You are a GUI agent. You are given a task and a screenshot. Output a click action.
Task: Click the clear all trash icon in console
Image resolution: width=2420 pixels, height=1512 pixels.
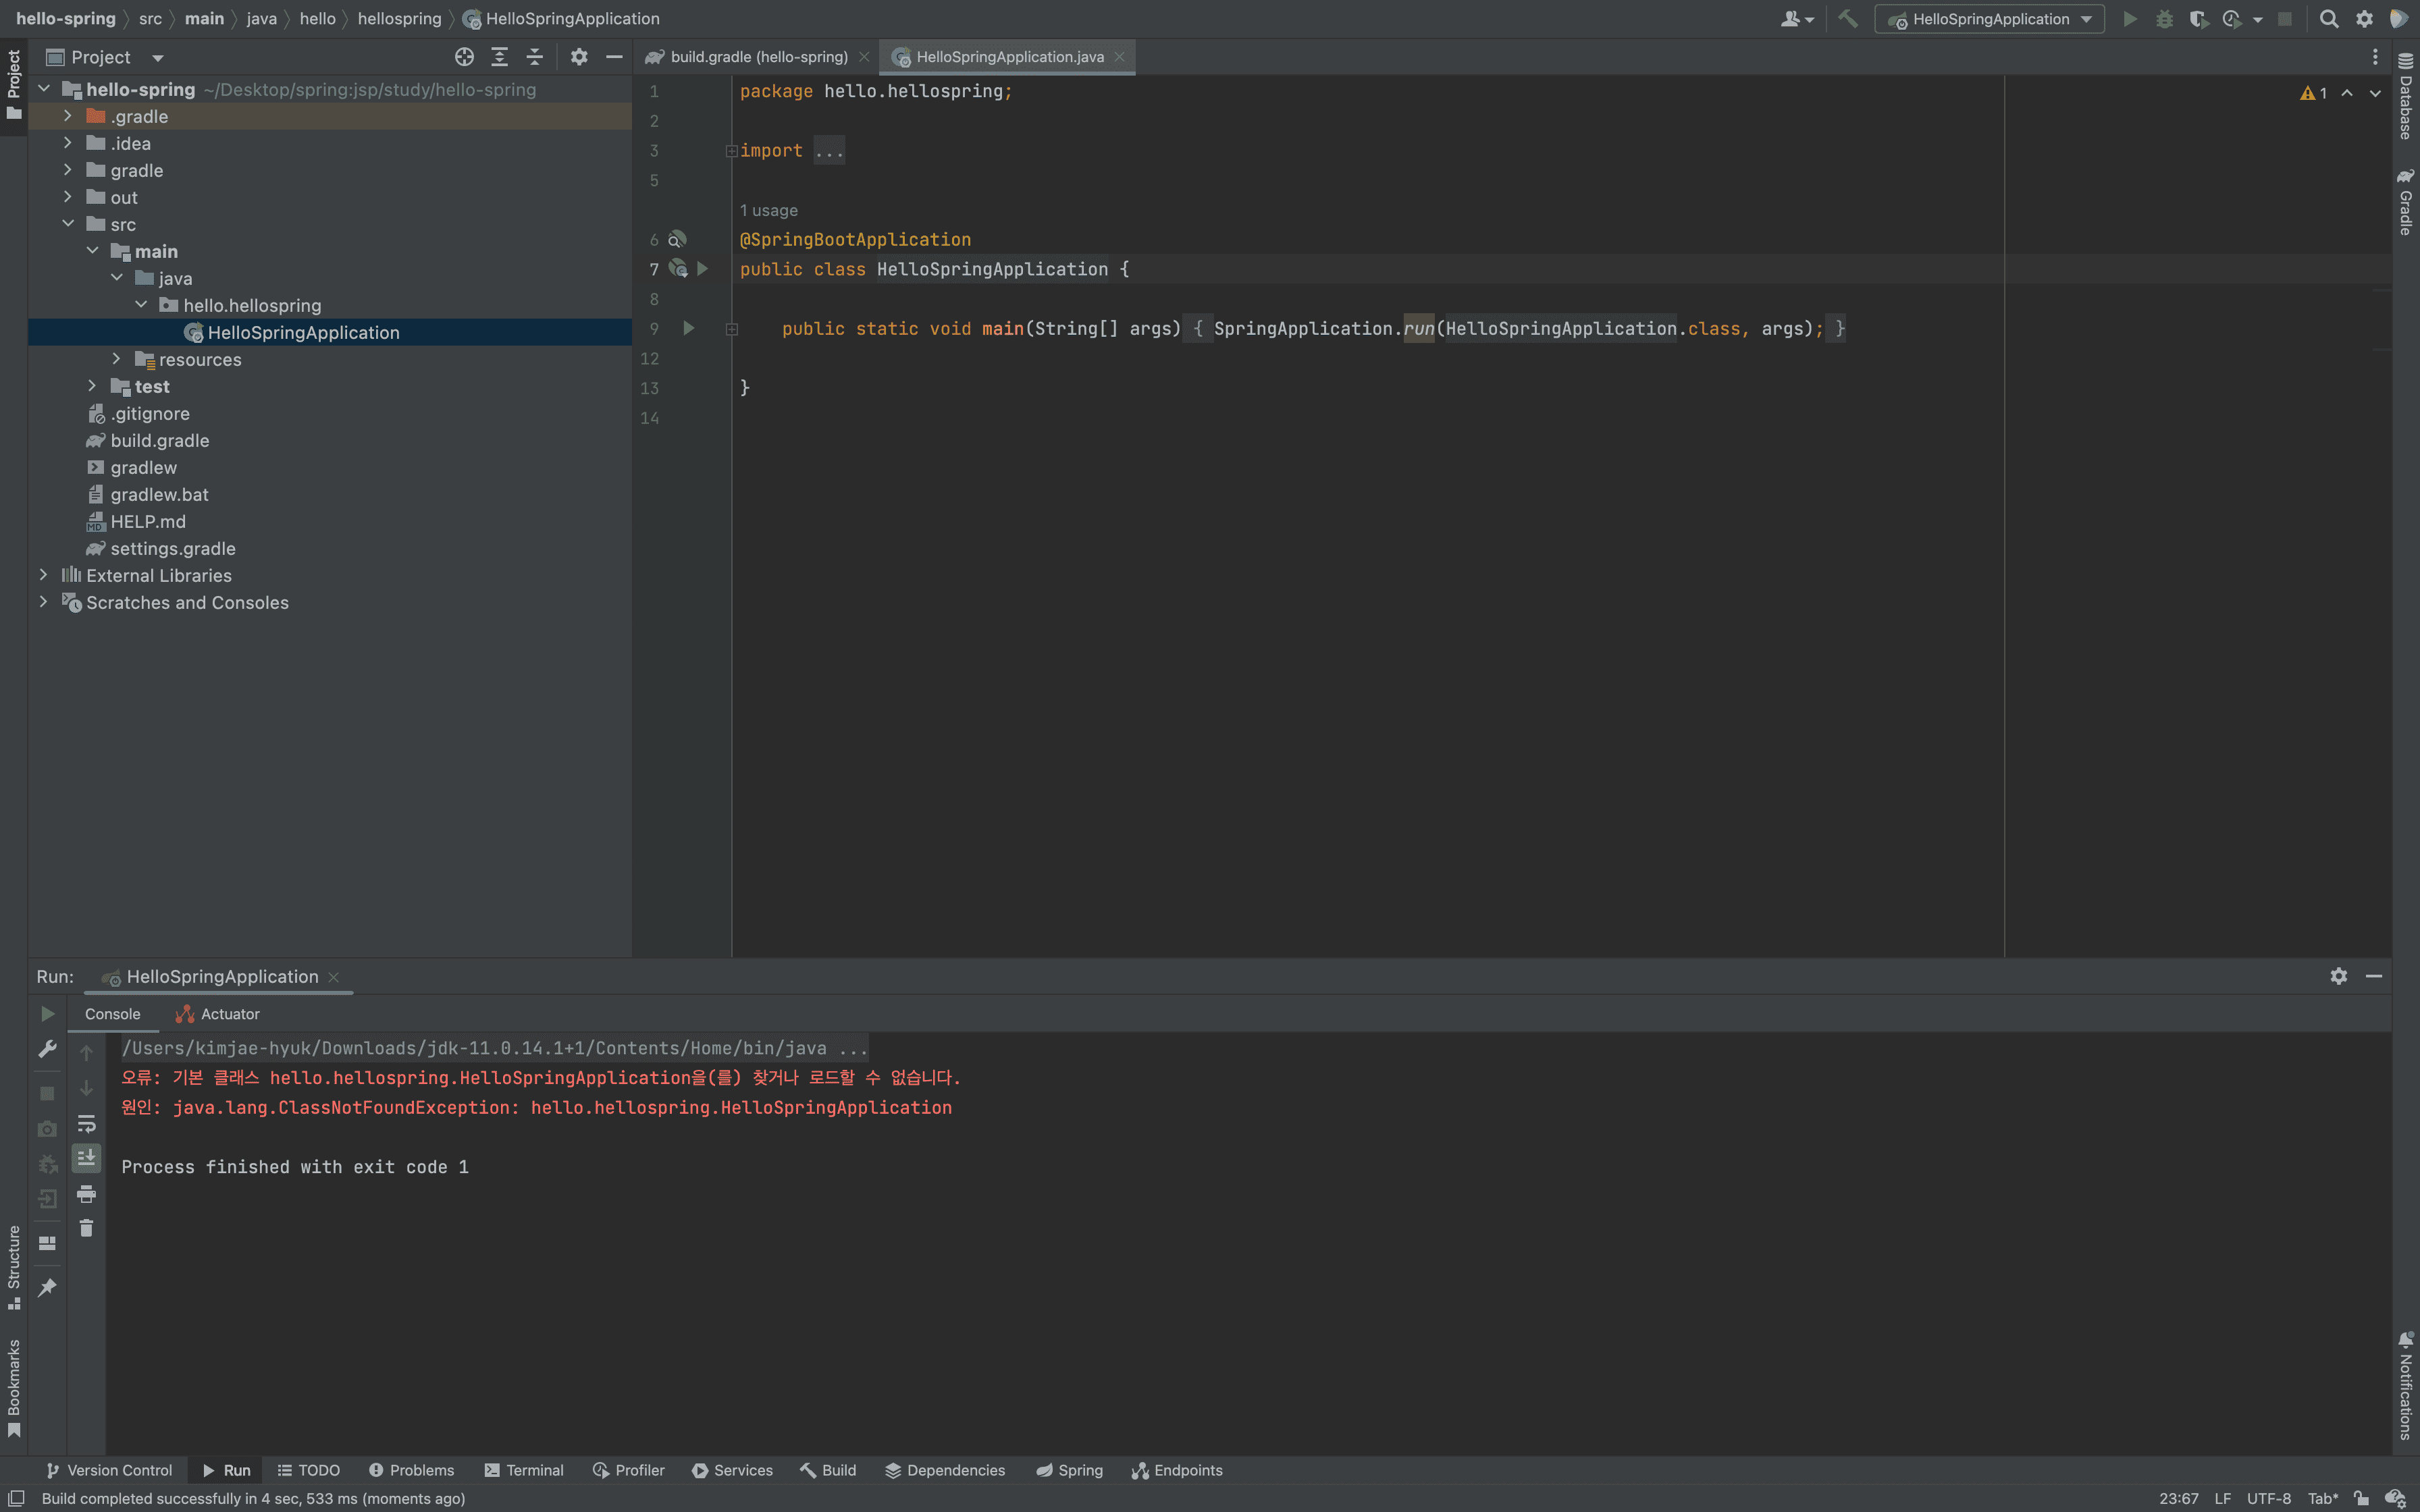[x=87, y=1228]
